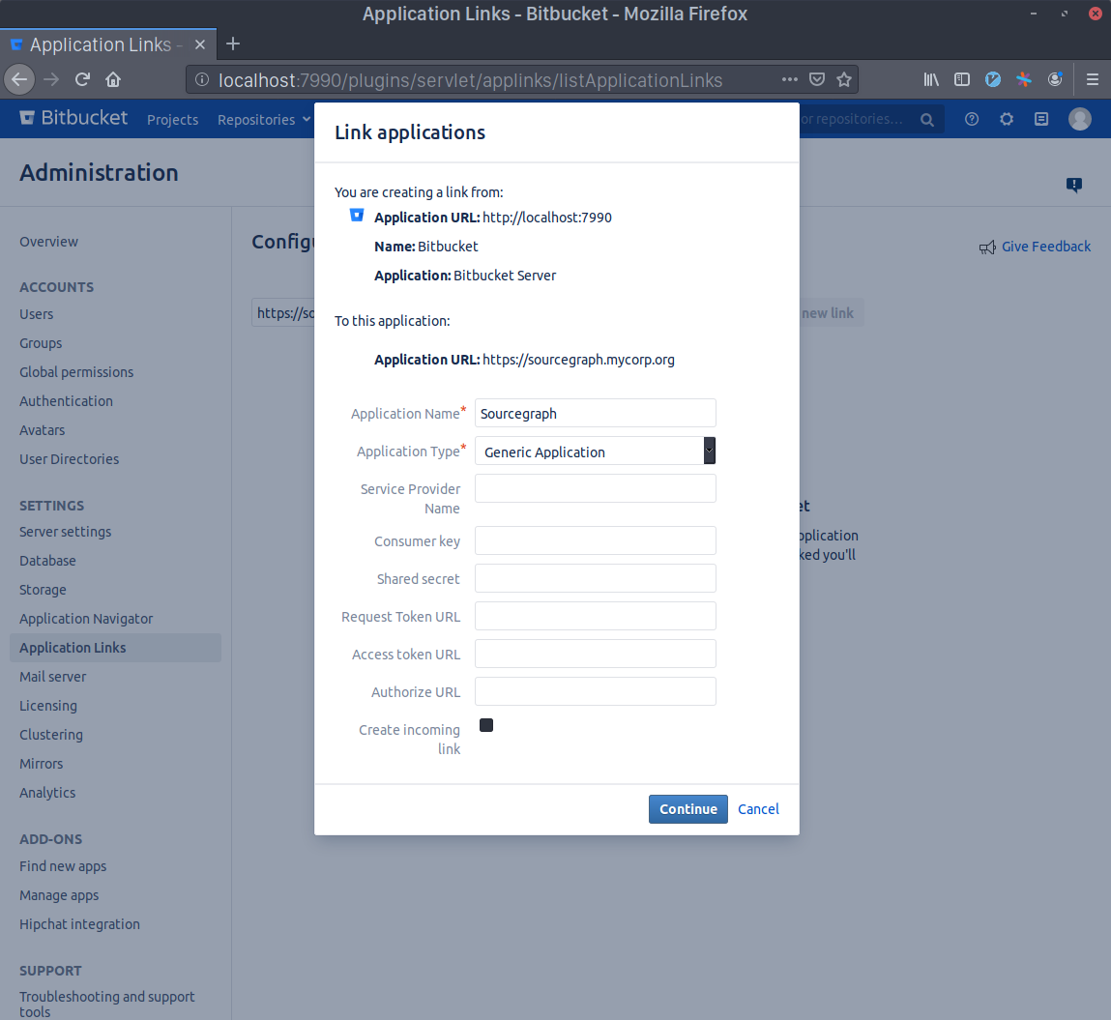
Task: Click the blue circular extension icon in toolbar
Action: 993,79
